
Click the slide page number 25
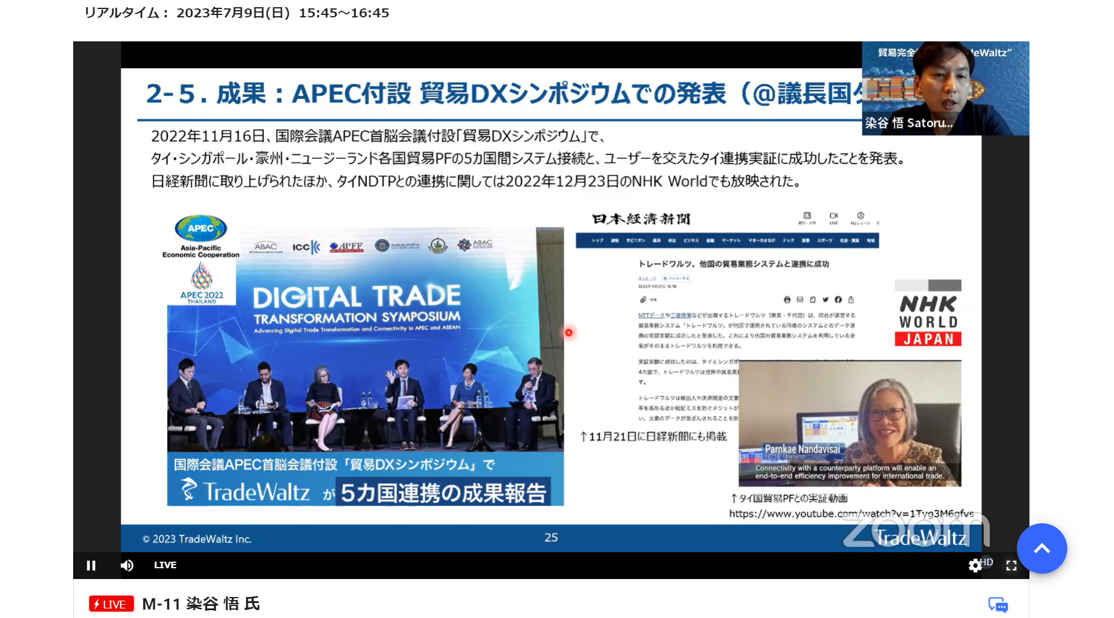(x=551, y=538)
